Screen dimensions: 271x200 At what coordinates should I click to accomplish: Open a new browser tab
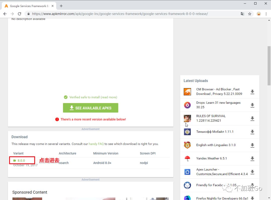pos(61,6)
